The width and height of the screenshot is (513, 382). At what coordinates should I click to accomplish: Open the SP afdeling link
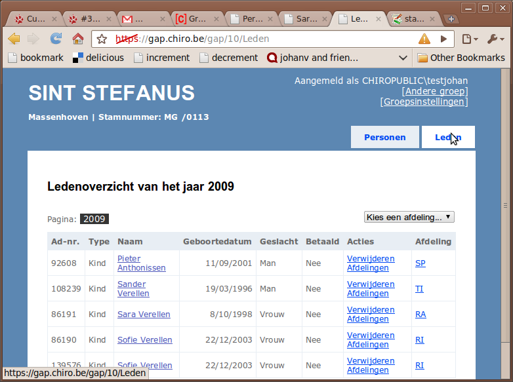(x=421, y=263)
